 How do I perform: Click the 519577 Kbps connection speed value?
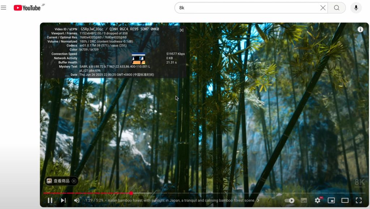coord(176,54)
